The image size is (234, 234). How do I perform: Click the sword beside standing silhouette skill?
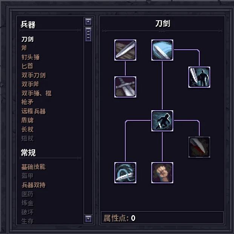(199, 77)
